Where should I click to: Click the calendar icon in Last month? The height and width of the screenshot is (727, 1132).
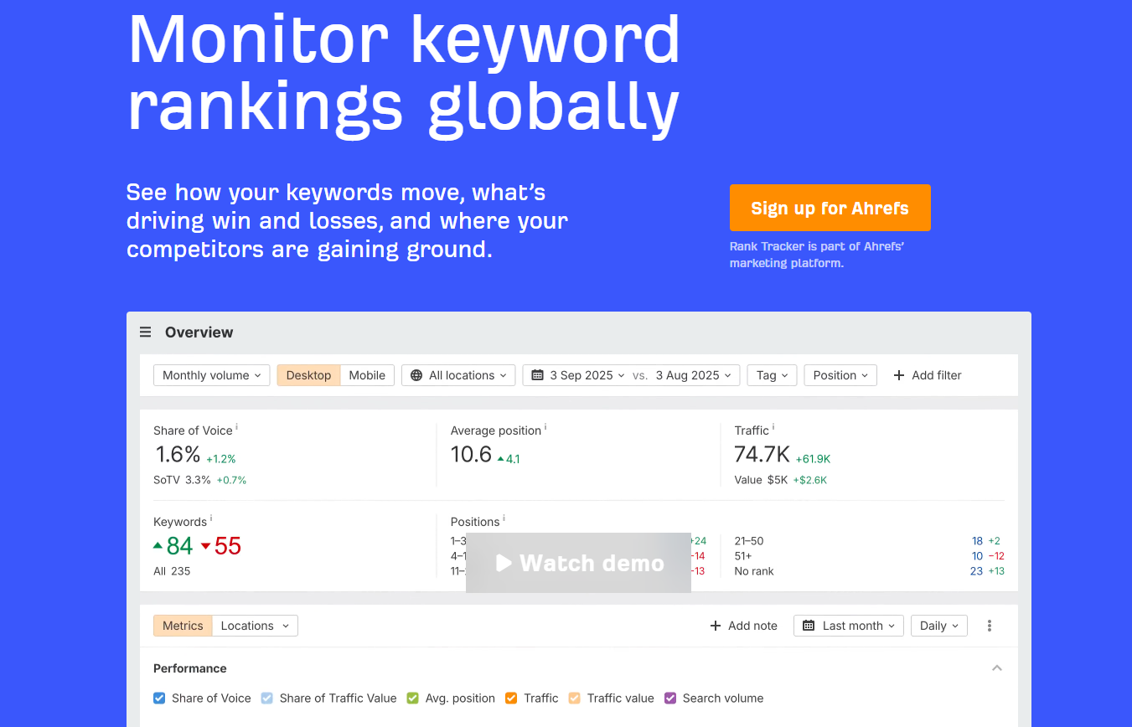tap(809, 626)
